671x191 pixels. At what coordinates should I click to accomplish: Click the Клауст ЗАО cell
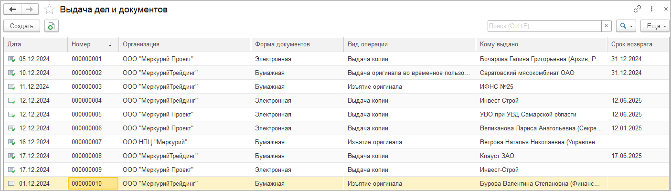click(x=497, y=156)
